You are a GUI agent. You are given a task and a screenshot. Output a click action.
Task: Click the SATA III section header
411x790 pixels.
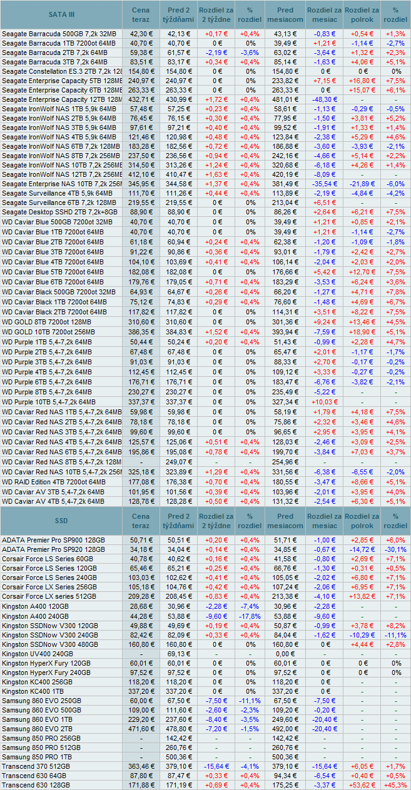61,14
